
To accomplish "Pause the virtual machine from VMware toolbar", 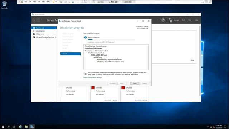I will point(54,2).
